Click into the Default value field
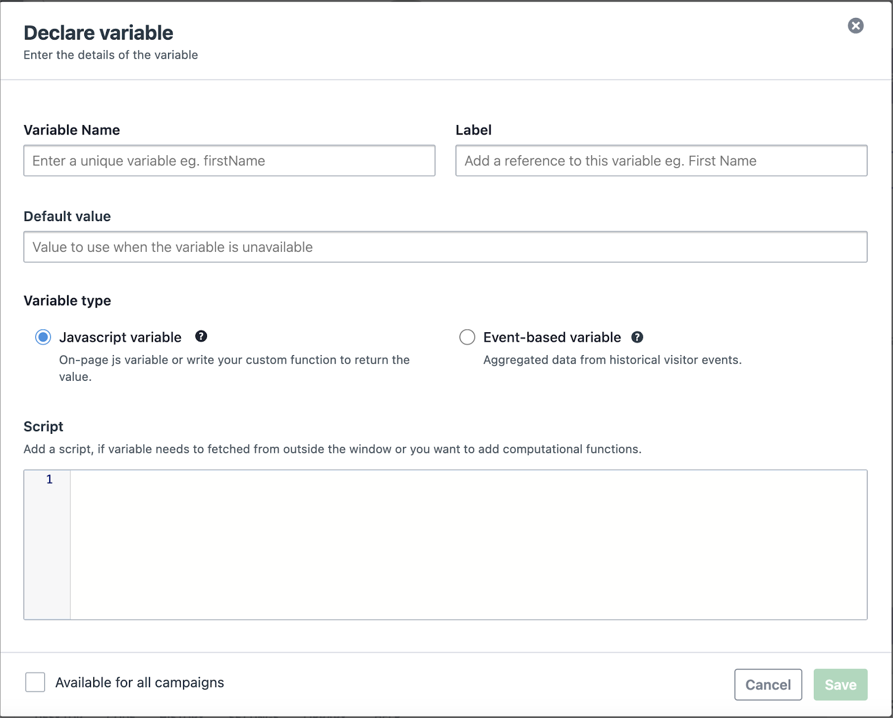Image resolution: width=893 pixels, height=718 pixels. click(445, 247)
